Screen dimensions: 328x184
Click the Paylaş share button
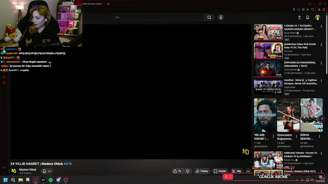click(x=202, y=171)
